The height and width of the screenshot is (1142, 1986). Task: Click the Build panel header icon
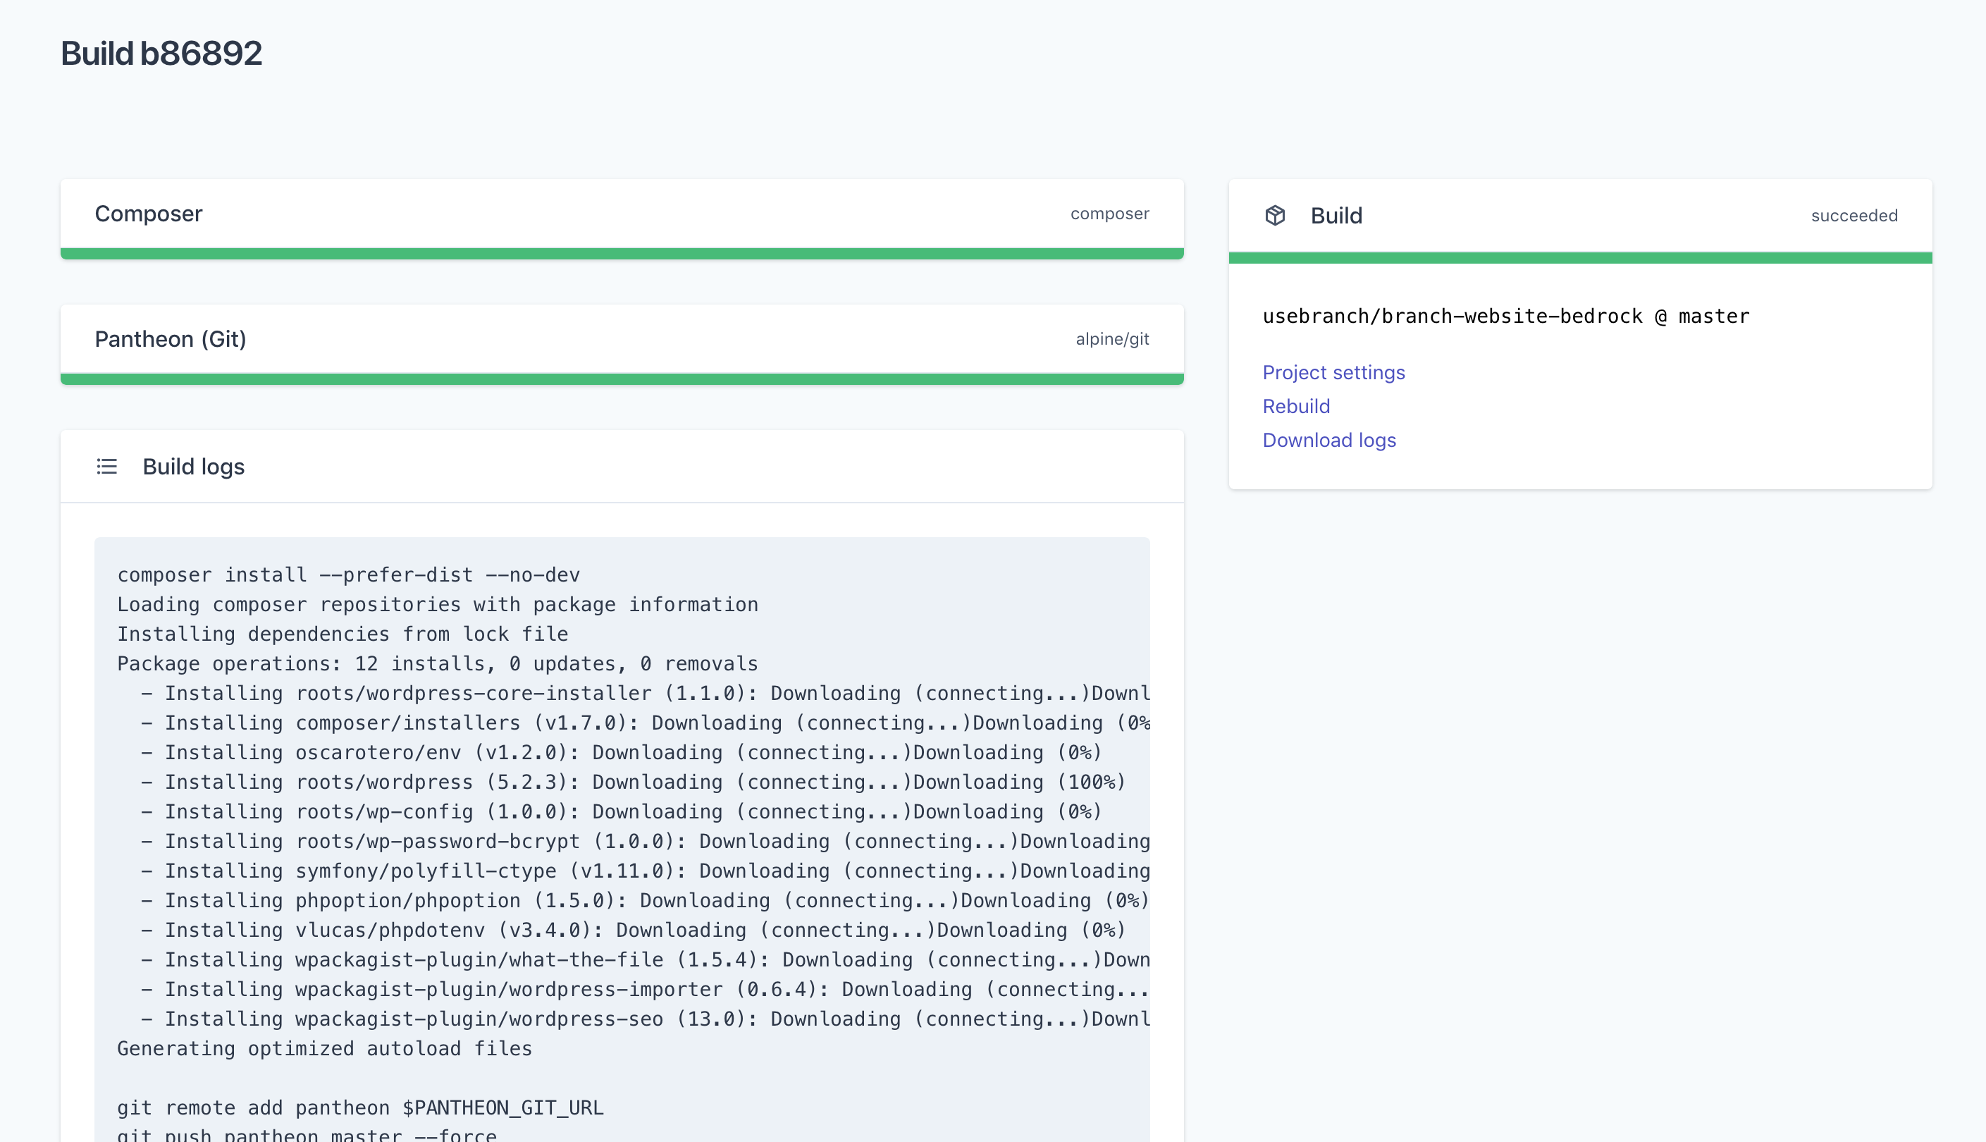[x=1276, y=214]
